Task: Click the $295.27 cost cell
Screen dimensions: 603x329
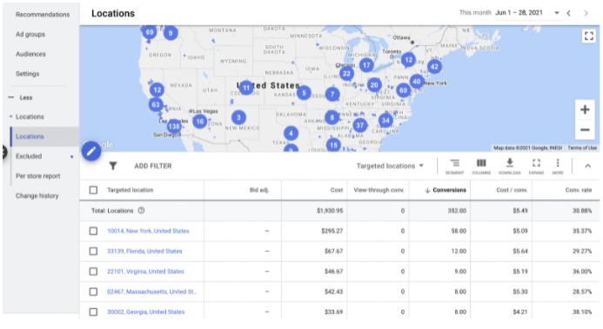Action: click(x=332, y=231)
